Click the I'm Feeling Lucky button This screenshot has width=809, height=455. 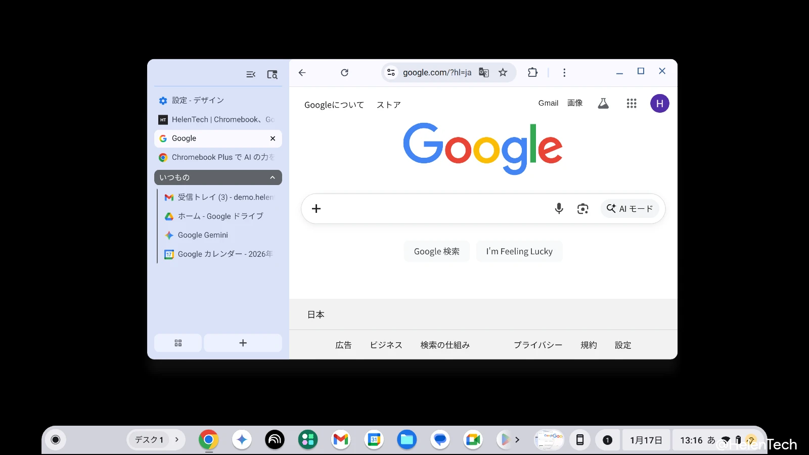pyautogui.click(x=519, y=251)
